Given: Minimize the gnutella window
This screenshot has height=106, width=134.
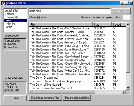Looking at the screenshot, I should tap(122, 3).
